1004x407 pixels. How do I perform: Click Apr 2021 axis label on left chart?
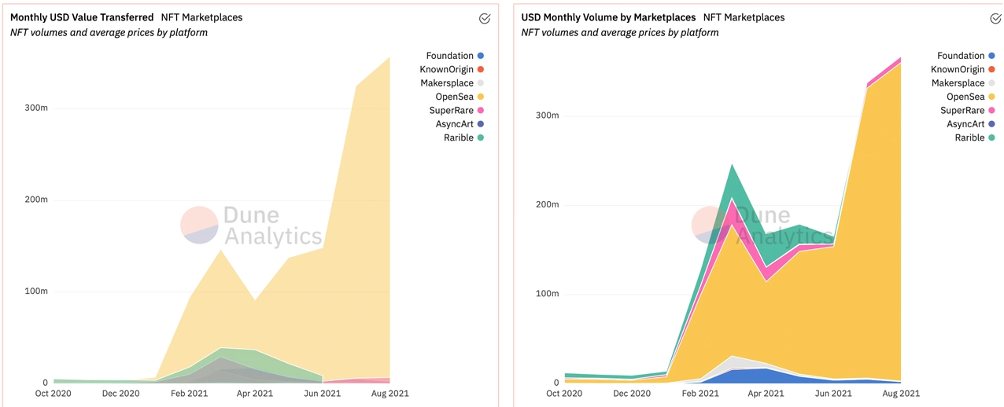[255, 393]
